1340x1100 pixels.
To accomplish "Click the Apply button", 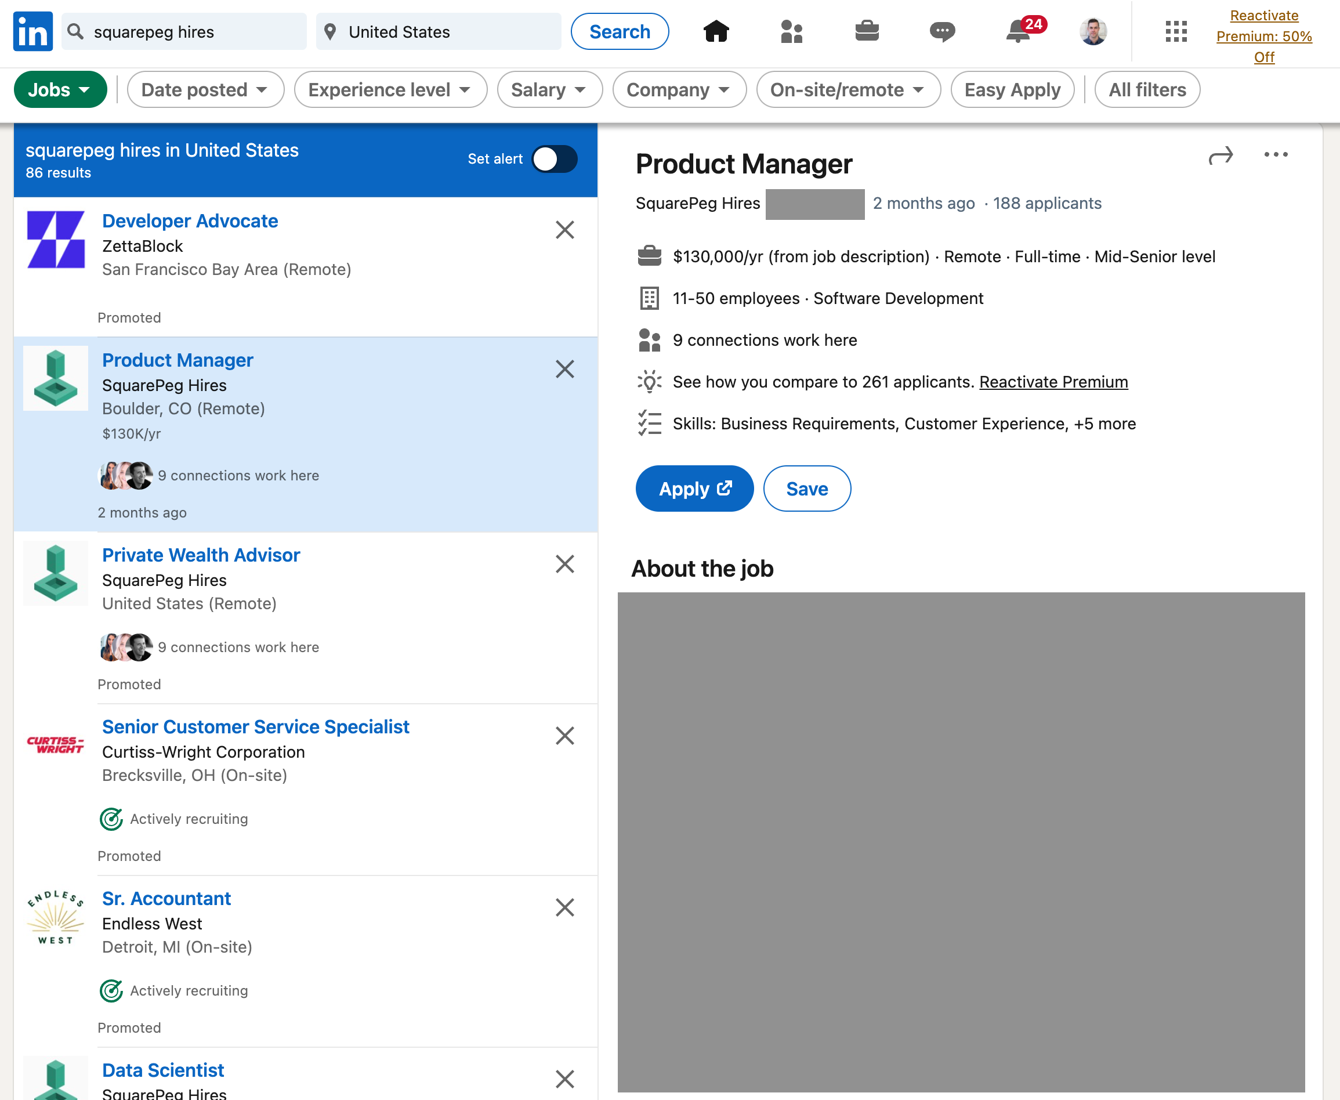I will (694, 489).
